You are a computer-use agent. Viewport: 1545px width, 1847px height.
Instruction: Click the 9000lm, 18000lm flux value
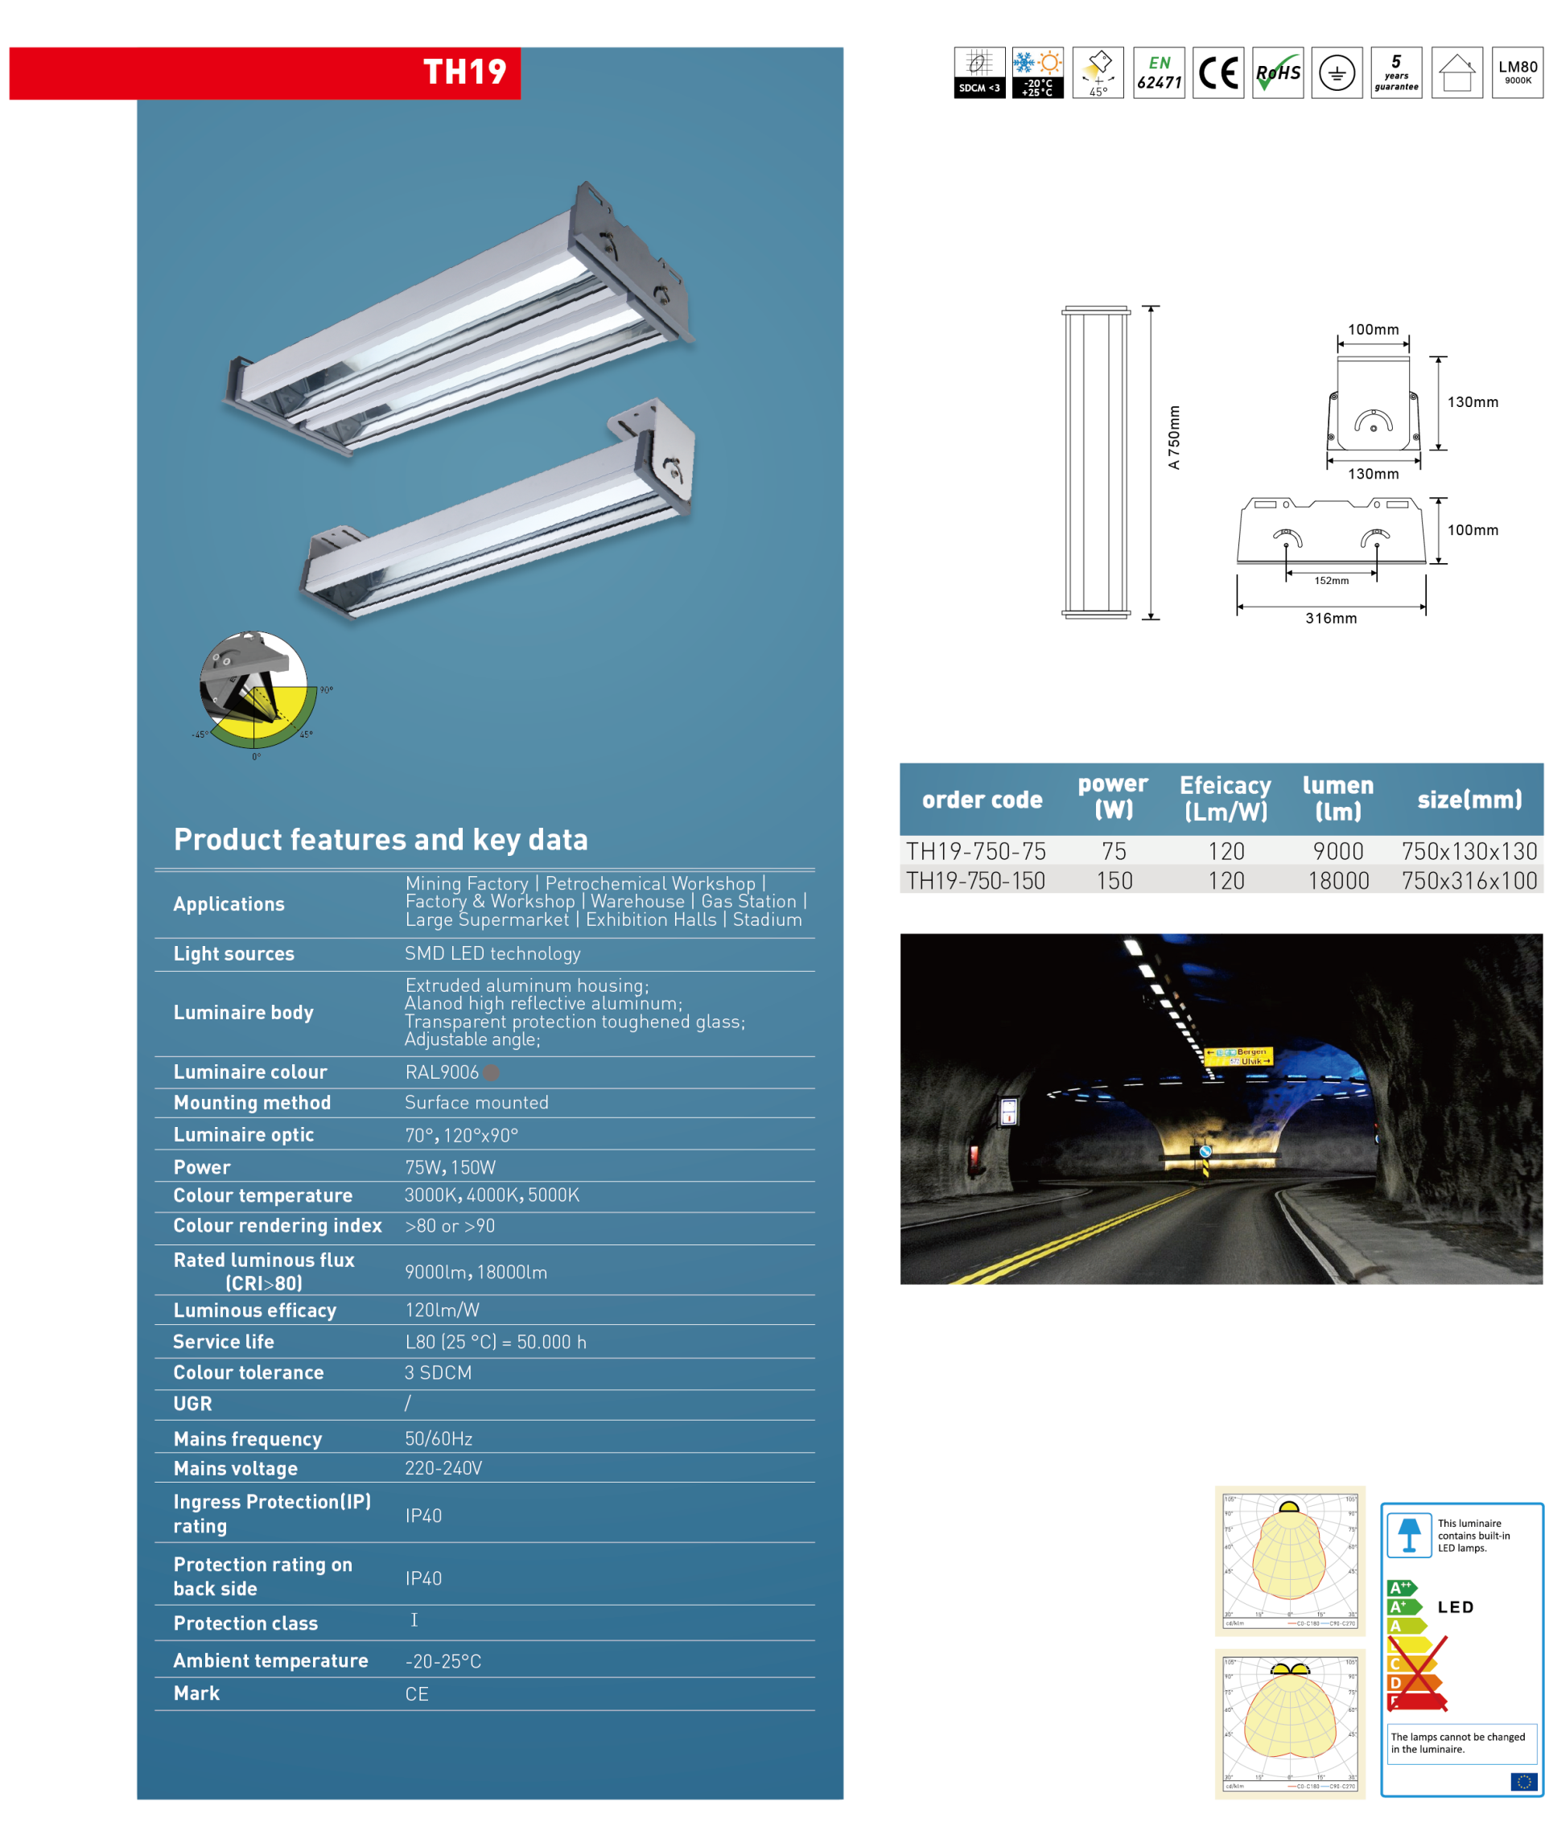[476, 1272]
